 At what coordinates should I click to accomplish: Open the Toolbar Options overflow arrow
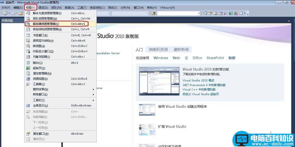(248, 14)
